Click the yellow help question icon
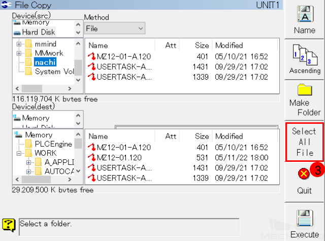325x241 pixels. pos(9,225)
